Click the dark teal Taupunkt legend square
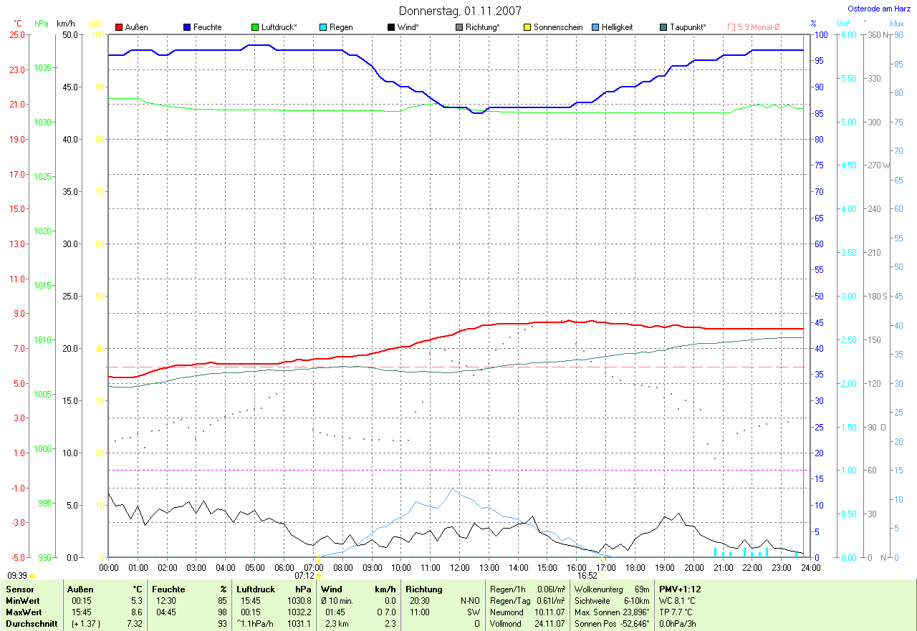The width and height of the screenshot is (917, 631). pos(663,27)
